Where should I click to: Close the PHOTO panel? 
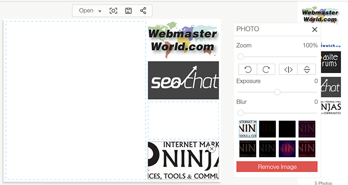coord(315,29)
